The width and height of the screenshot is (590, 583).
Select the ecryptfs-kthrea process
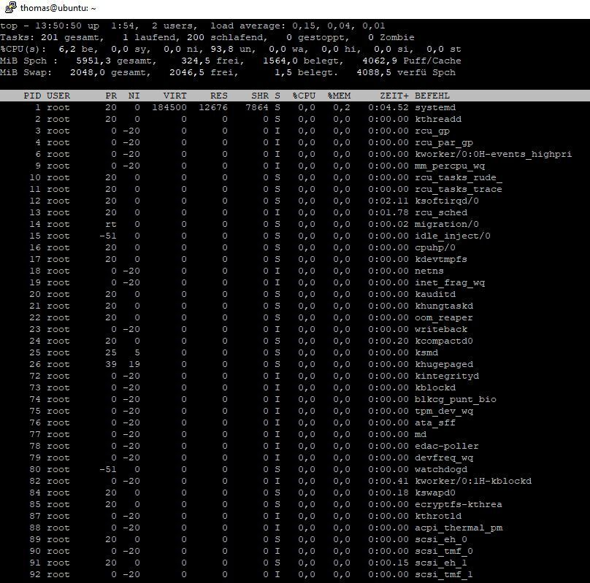click(459, 504)
